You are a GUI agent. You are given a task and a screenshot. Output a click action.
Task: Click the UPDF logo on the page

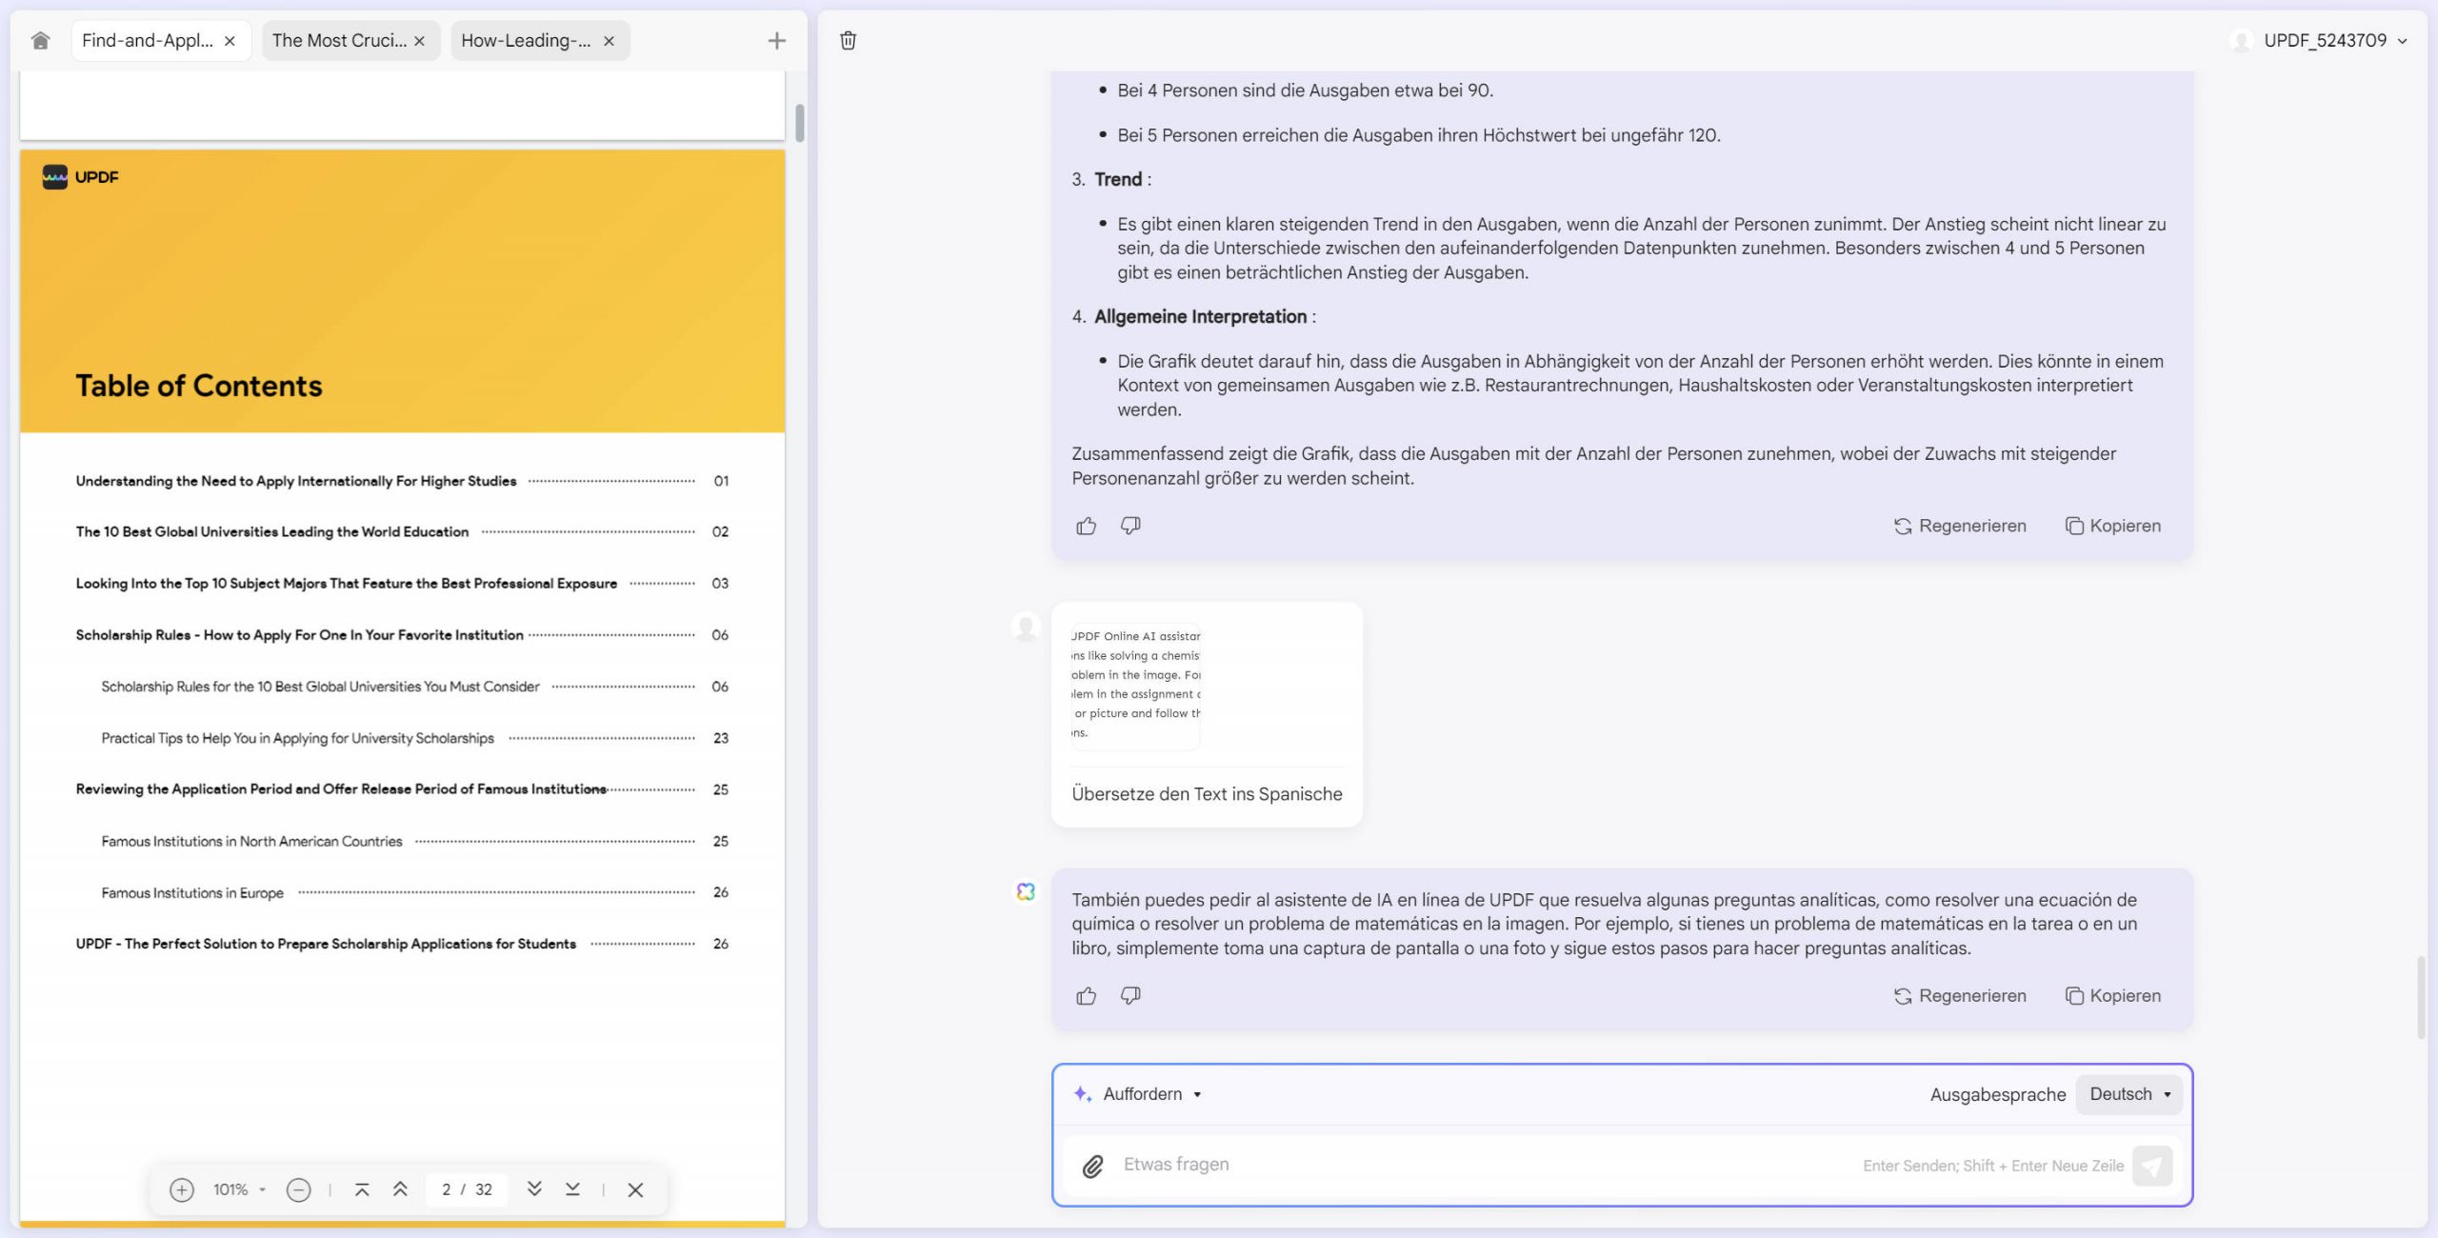click(81, 177)
